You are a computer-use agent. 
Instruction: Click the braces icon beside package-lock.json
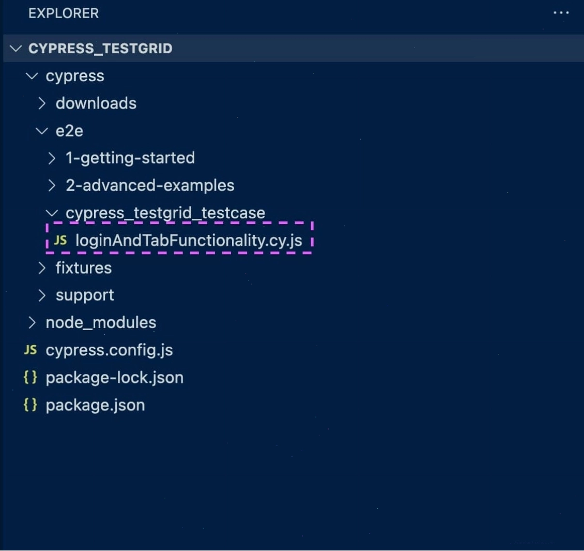click(30, 377)
